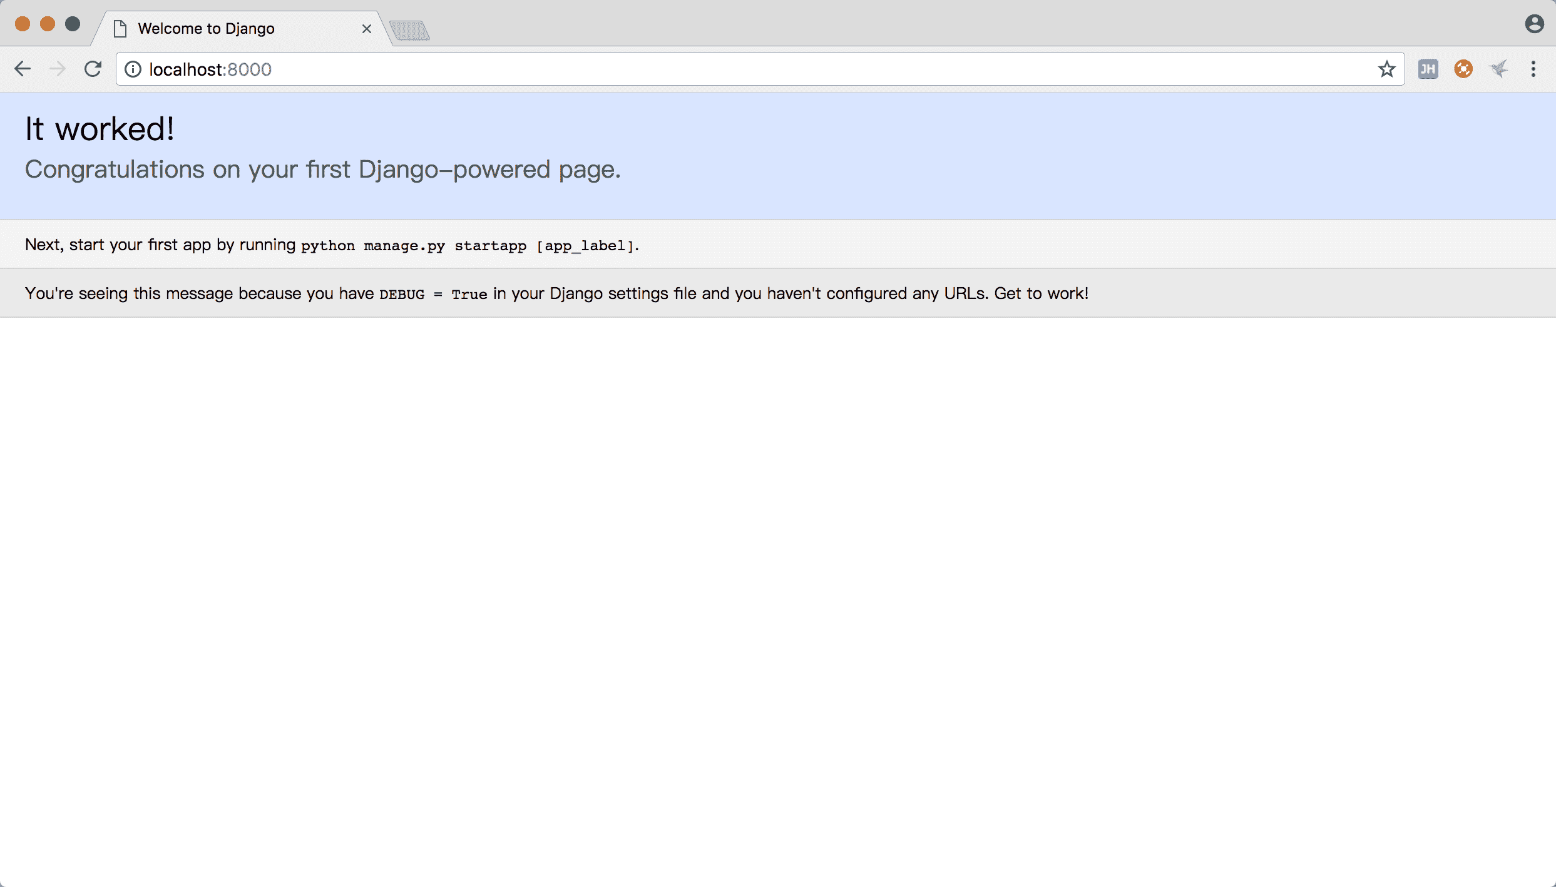Focus the localhost:8000 address bar
The height and width of the screenshot is (887, 1556).
pos(760,69)
